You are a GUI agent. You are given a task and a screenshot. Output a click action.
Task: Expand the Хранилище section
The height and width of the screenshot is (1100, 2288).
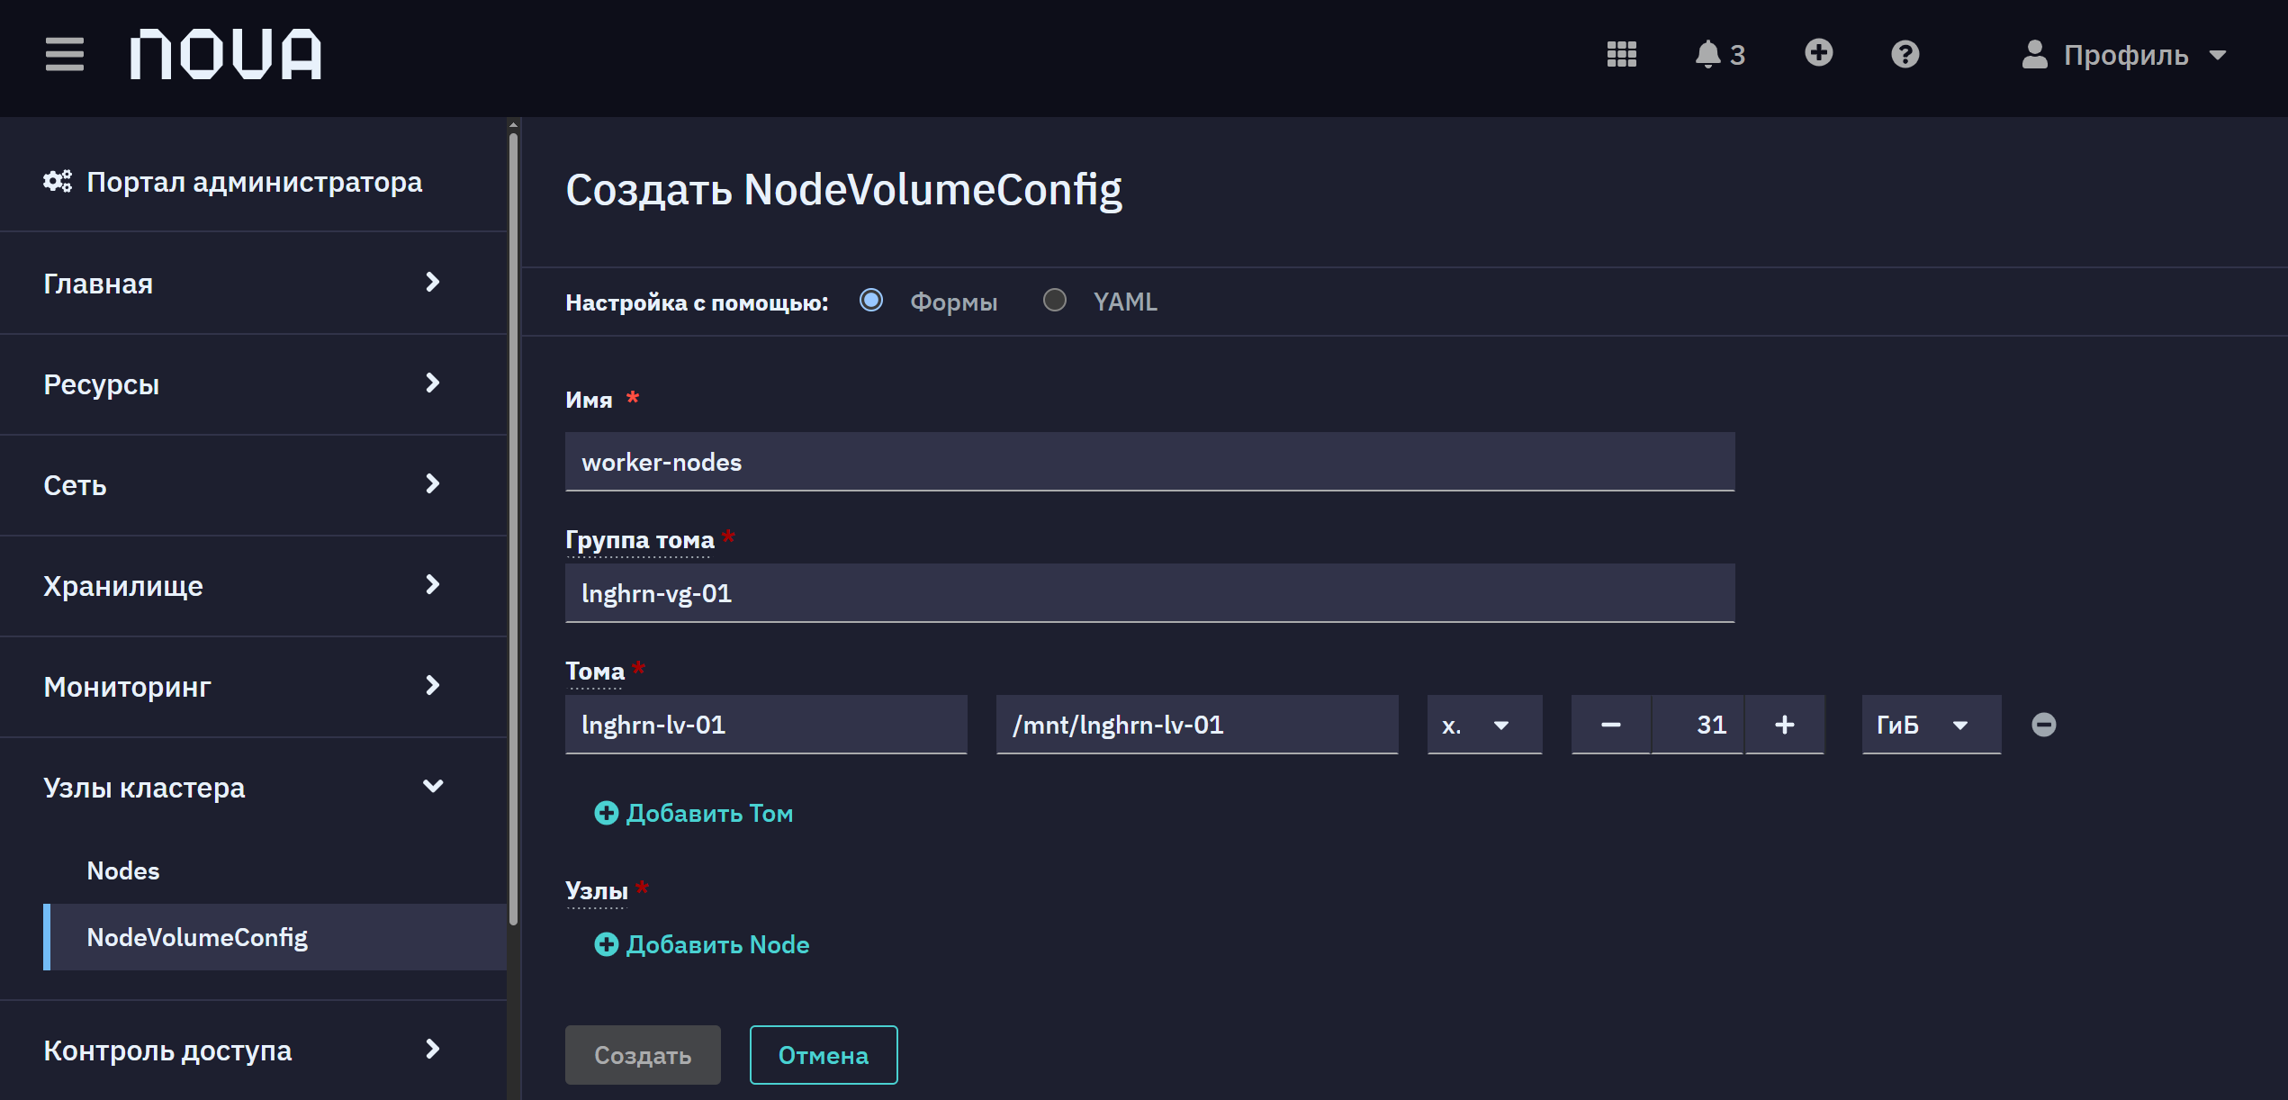coord(253,585)
